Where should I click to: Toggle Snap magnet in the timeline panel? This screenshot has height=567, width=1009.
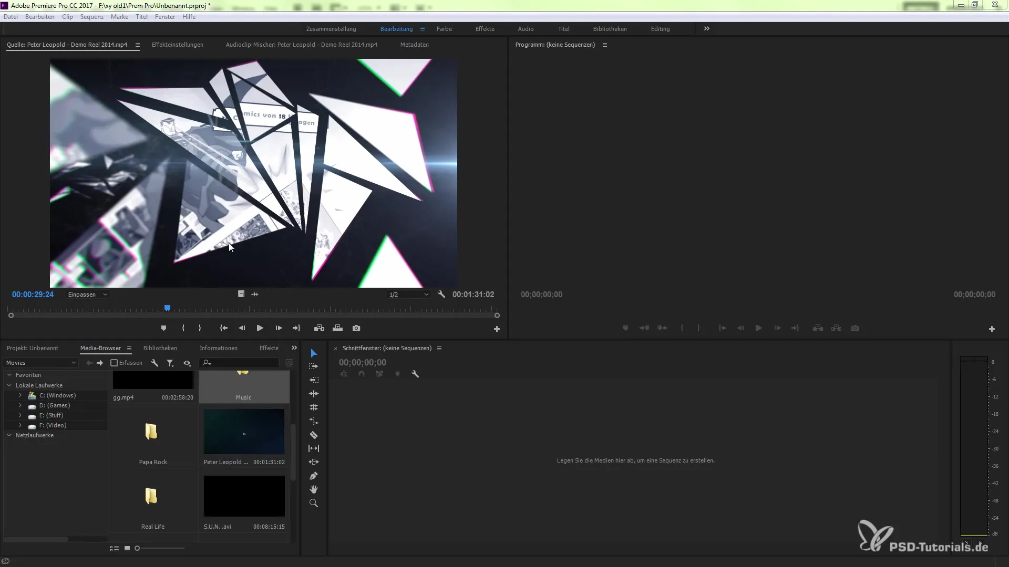(x=362, y=374)
